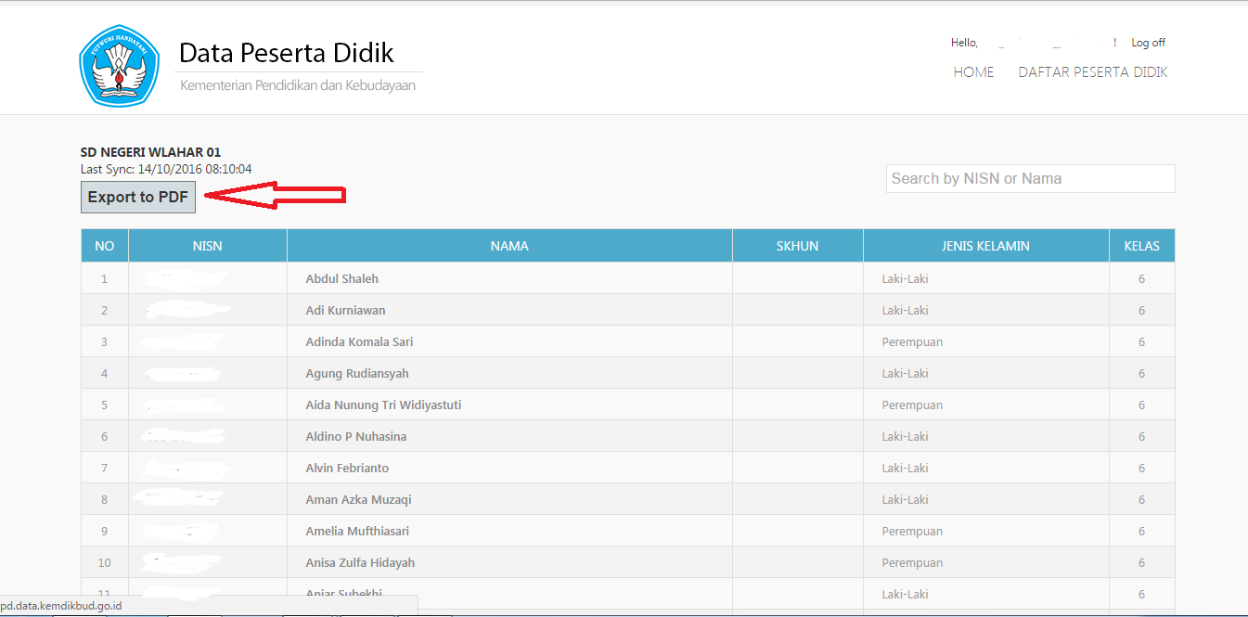The image size is (1248, 617).
Task: Log off from the current account
Action: [1148, 42]
